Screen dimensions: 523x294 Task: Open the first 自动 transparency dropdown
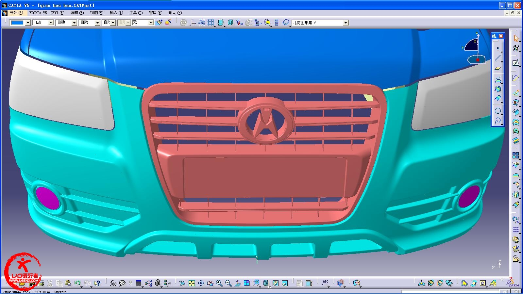[x=43, y=23]
